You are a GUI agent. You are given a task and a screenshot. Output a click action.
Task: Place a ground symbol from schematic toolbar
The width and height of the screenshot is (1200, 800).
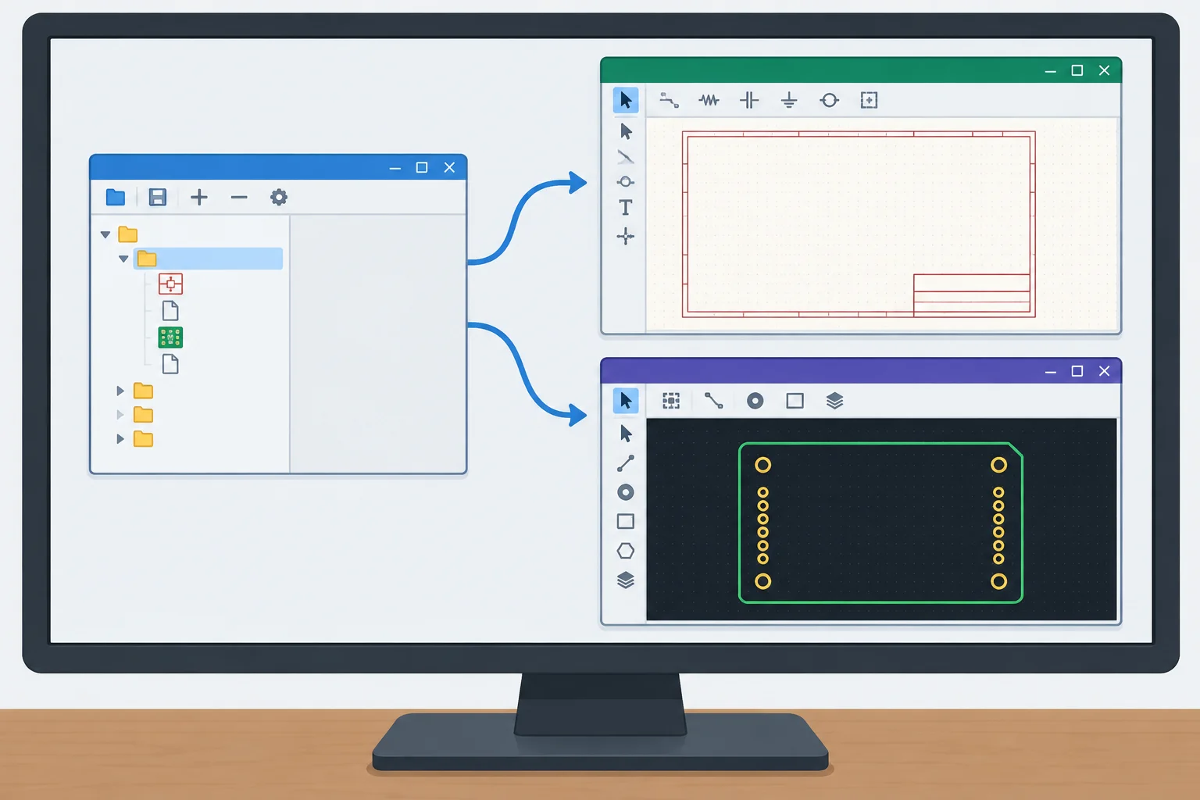coord(789,100)
